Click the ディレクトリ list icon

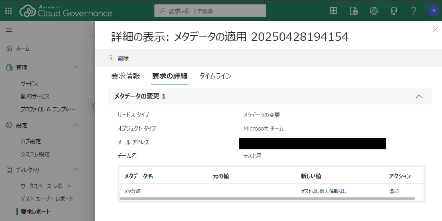click(9, 170)
